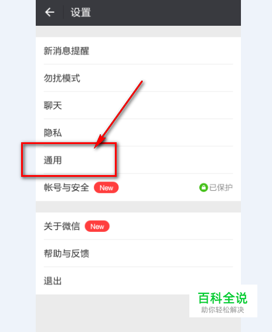Click the 助你轻松解决 slogan text
Viewport: 272px width, 332px height.
(223, 310)
